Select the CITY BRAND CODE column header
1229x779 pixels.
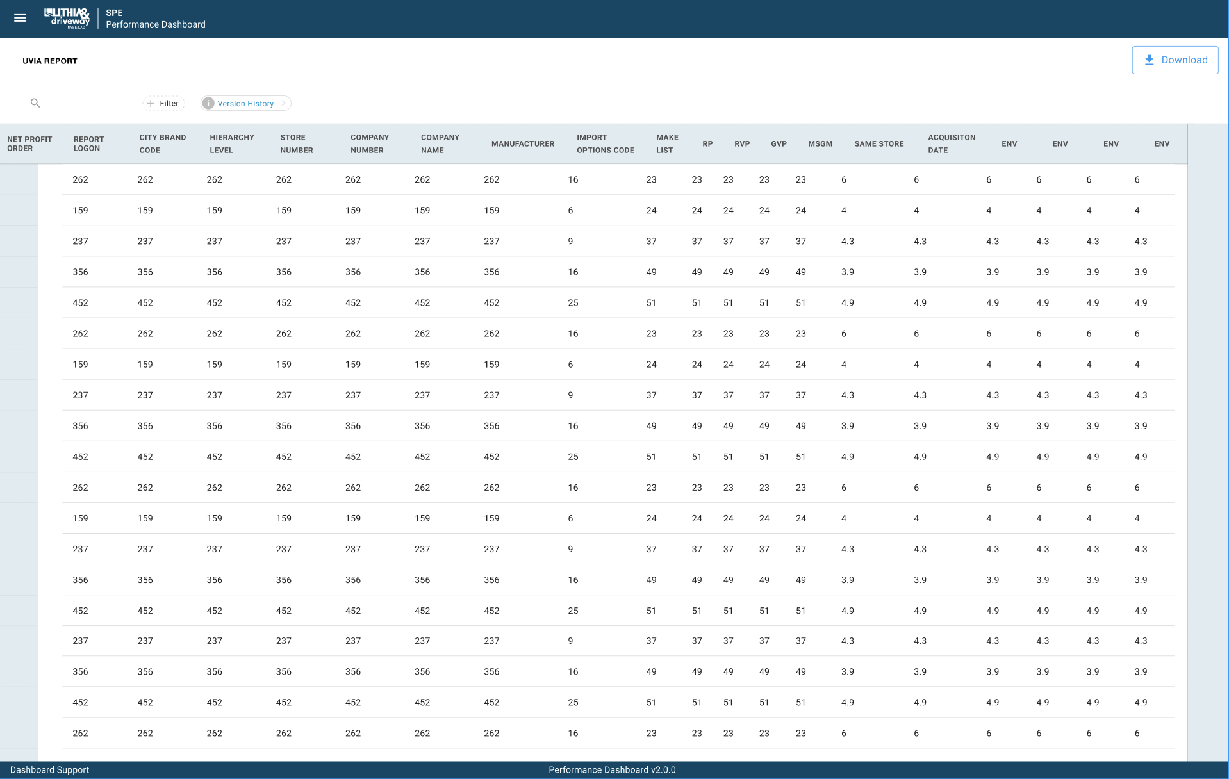click(x=163, y=143)
